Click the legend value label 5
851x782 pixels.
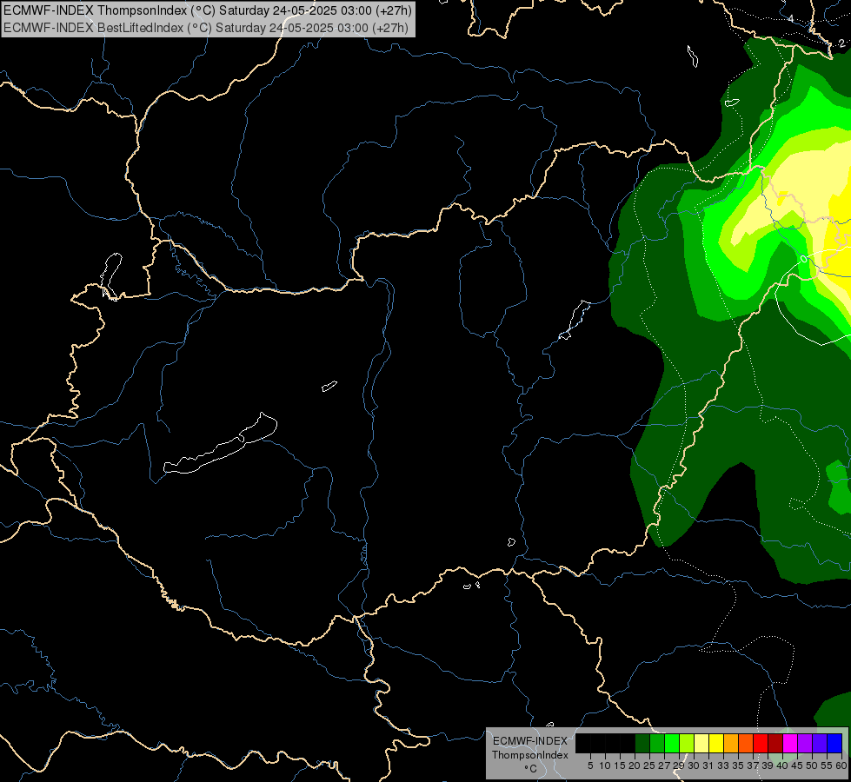point(590,765)
